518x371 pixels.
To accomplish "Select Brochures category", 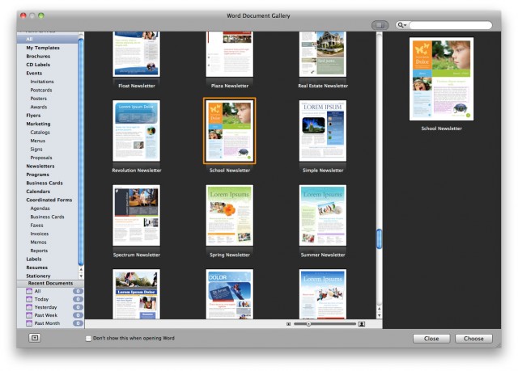I will pyautogui.click(x=38, y=57).
